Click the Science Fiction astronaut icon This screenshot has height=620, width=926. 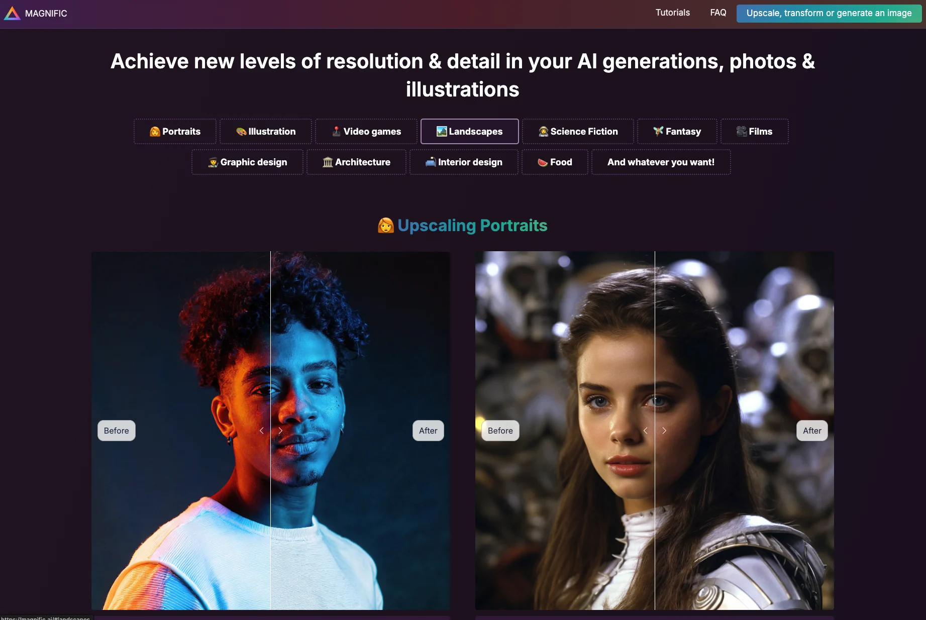[x=543, y=132]
